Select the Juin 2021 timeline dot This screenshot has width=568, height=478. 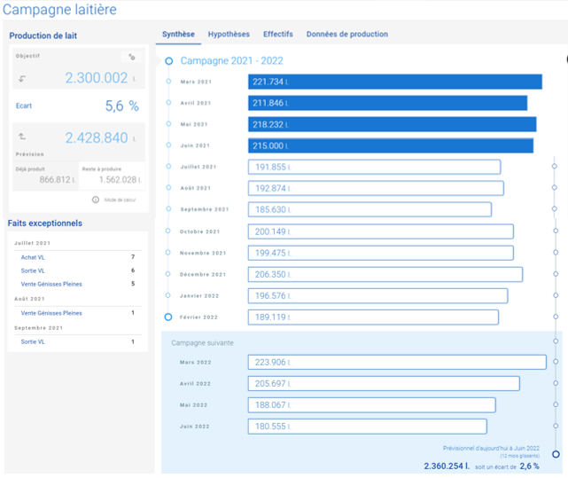click(168, 145)
